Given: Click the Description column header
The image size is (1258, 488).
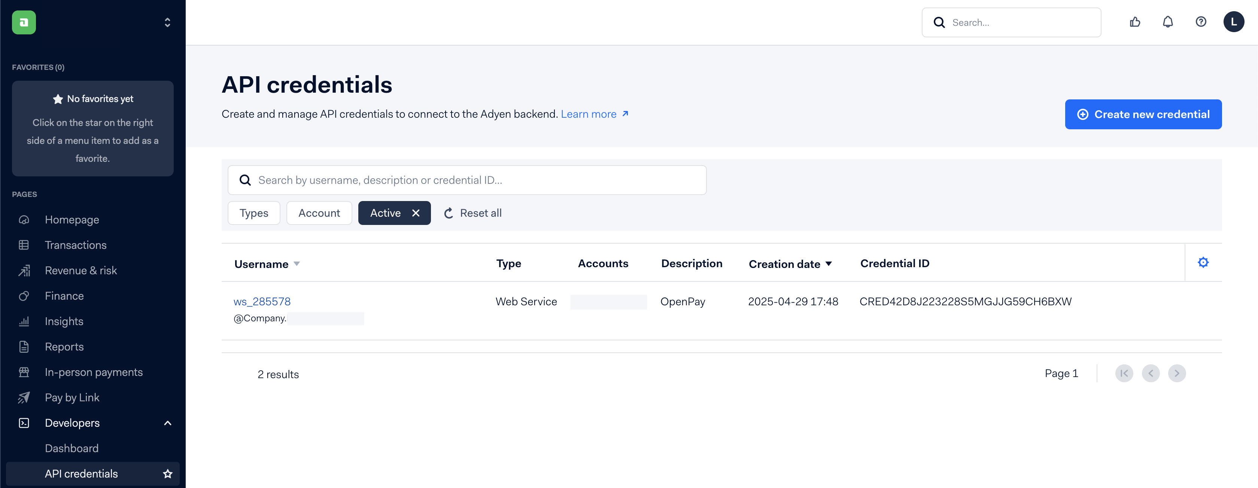Looking at the screenshot, I should tap(692, 263).
